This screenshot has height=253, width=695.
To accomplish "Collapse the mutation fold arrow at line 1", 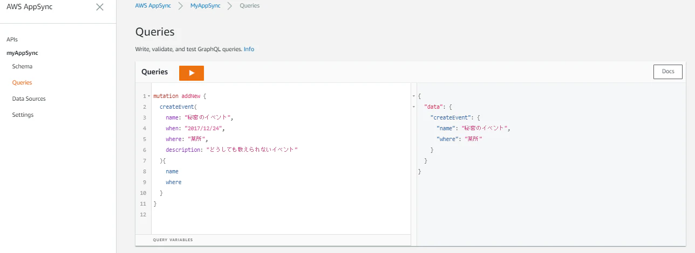I will coord(149,96).
